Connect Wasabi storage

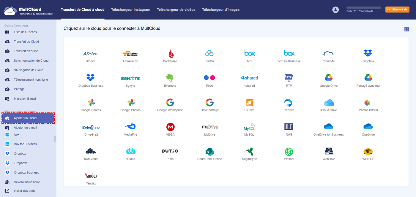click(289, 151)
